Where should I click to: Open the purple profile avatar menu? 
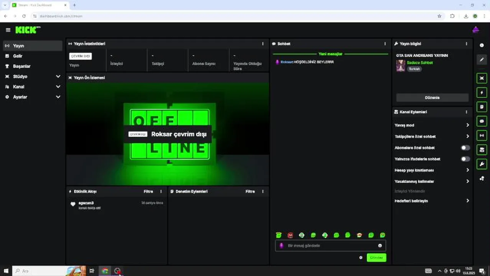pos(475,30)
